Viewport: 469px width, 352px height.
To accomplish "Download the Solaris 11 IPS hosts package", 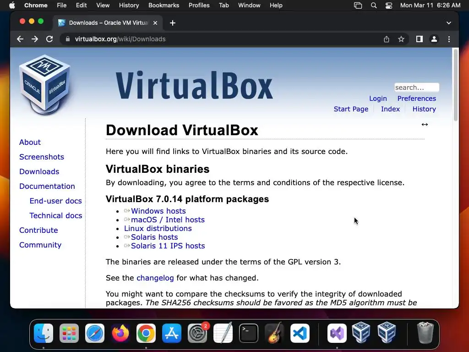I will point(168,246).
